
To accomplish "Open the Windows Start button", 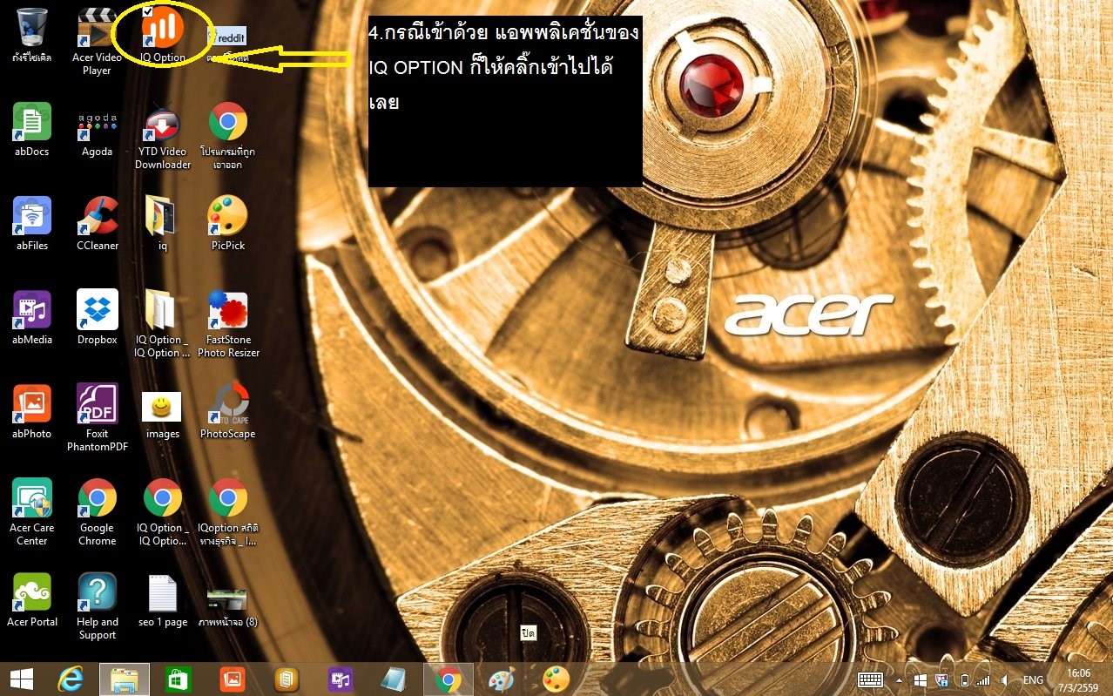I will [21, 679].
